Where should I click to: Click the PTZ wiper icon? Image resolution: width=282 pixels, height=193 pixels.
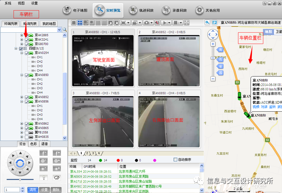(x=57, y=178)
